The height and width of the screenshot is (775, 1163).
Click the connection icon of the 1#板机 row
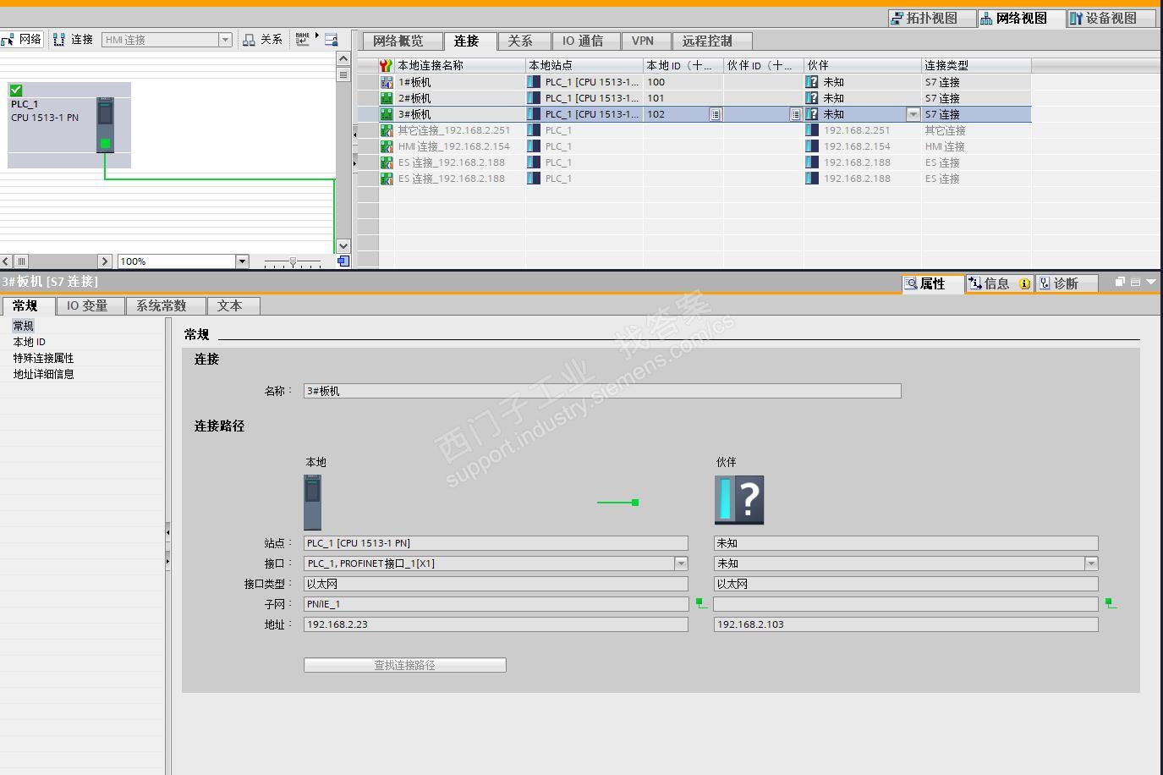click(x=387, y=82)
